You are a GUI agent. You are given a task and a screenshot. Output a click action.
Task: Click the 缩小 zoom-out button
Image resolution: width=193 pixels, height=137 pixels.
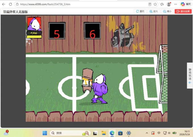[167, 11]
